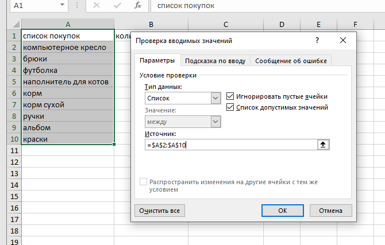
Task: Click the Очистить все button
Action: (160, 211)
